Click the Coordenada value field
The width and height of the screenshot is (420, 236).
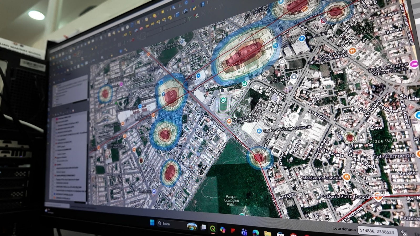tap(377, 231)
